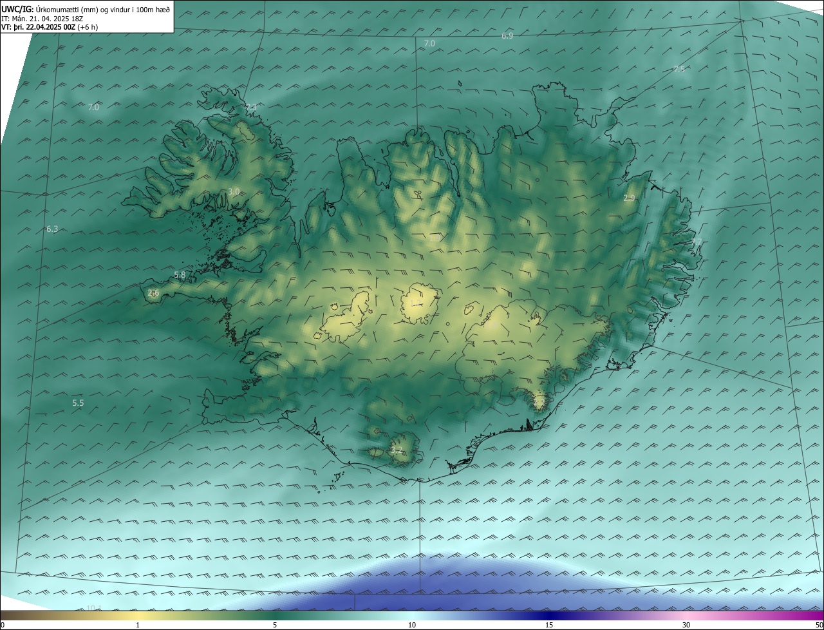
Task: Select the 1.9 value in the central highlands
Action: click(436, 238)
